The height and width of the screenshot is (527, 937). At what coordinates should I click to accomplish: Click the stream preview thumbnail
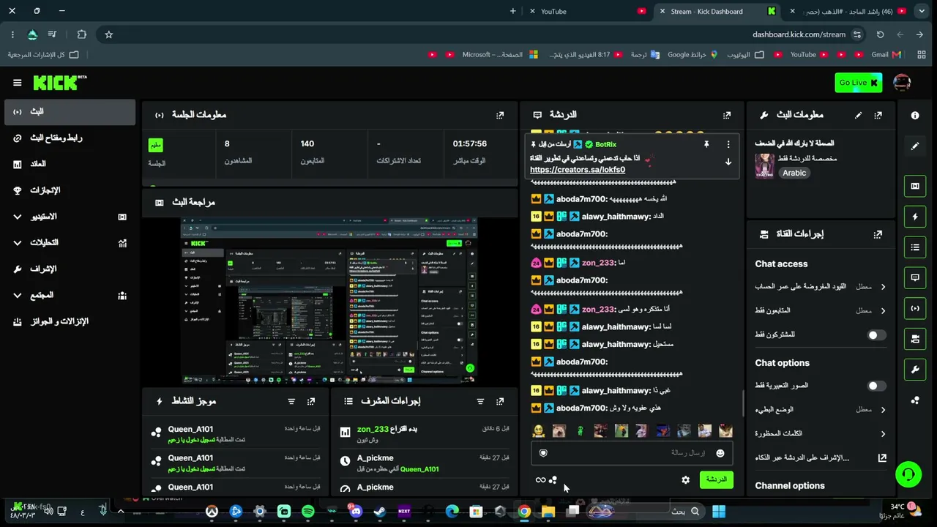[x=329, y=301]
